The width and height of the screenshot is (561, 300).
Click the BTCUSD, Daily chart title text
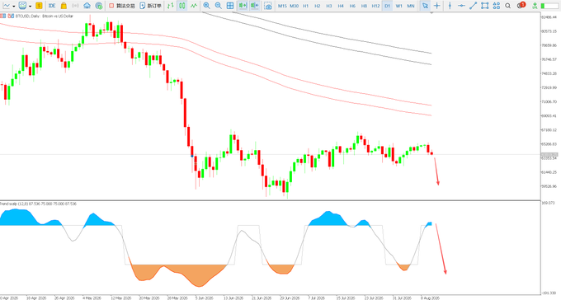[x=45, y=16]
